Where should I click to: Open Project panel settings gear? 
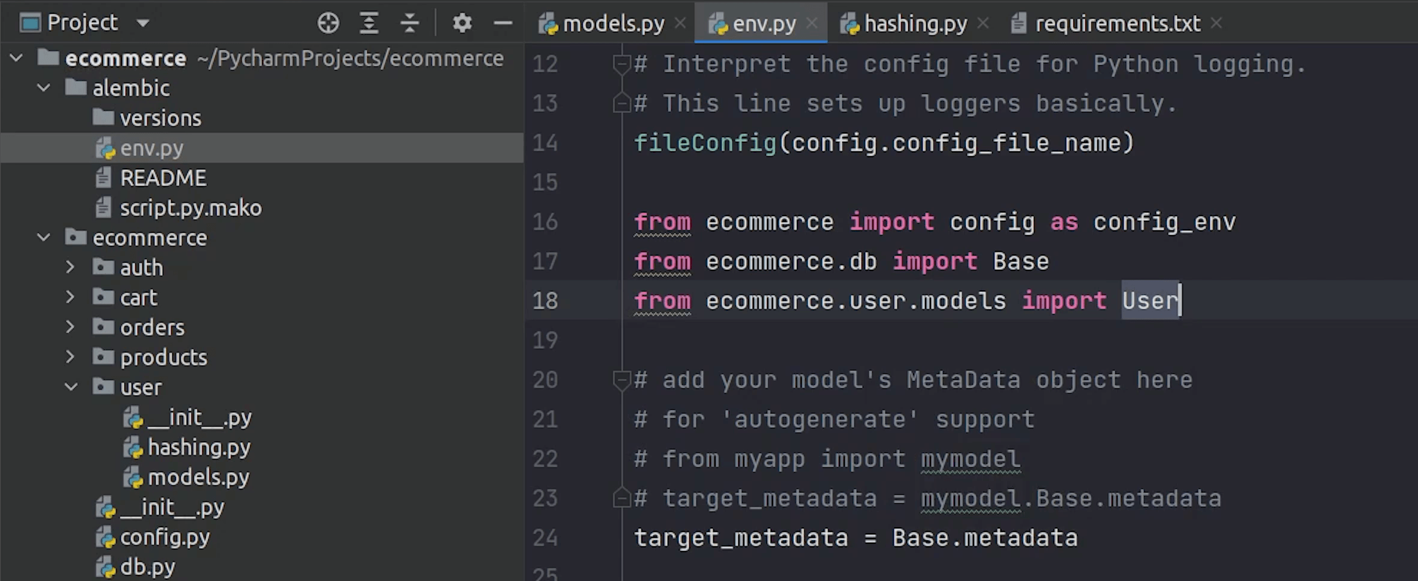tap(462, 23)
